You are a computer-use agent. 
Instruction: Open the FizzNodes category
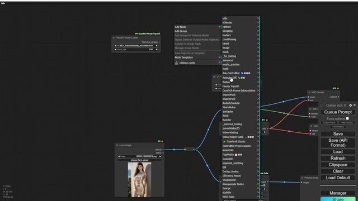point(241,155)
